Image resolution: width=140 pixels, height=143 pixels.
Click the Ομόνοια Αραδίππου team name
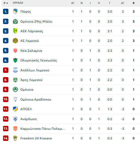[x=36, y=99]
